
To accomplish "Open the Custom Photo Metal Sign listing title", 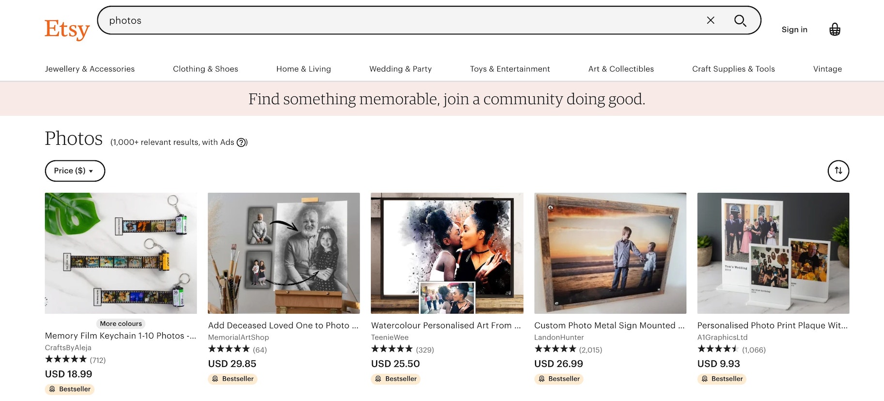I will click(x=609, y=325).
